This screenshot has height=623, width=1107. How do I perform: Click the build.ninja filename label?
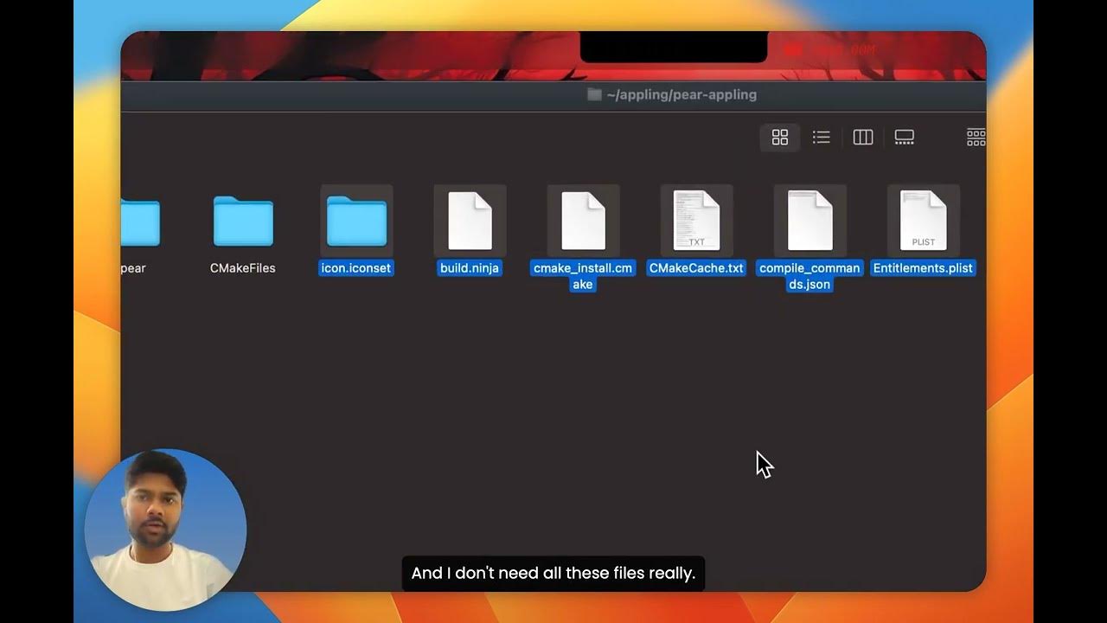[470, 268]
